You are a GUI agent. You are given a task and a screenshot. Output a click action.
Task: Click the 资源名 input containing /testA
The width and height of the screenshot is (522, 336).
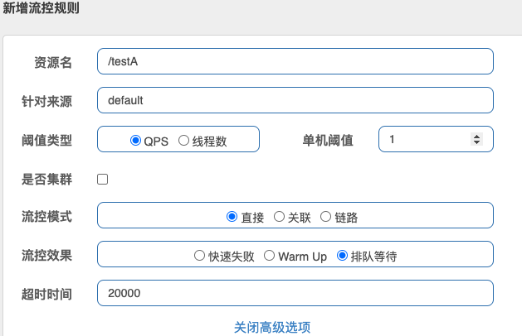(295, 61)
